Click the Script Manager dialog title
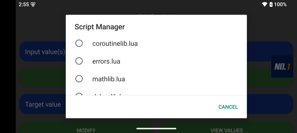297x133 pixels. tap(100, 27)
